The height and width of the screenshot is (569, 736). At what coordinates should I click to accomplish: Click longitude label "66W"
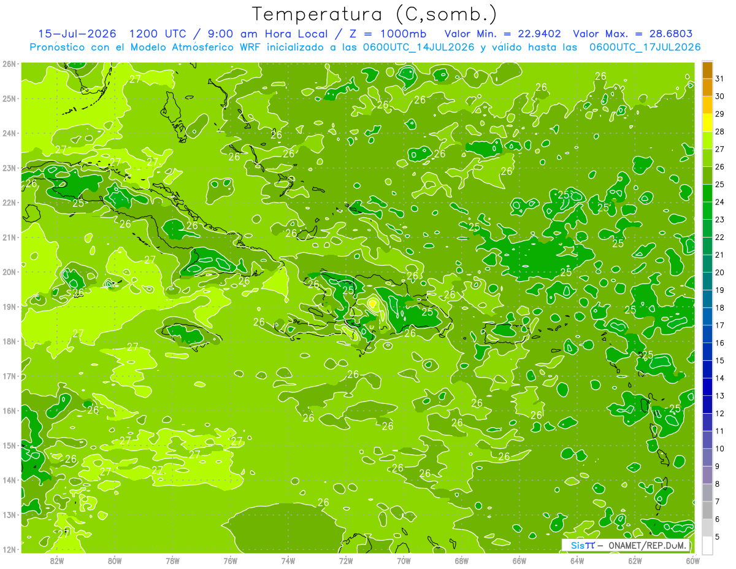[x=519, y=560]
